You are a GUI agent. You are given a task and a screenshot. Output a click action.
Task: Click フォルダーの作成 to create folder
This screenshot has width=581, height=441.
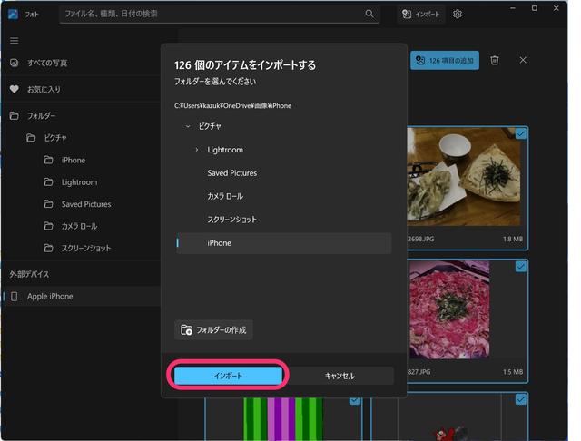click(214, 329)
